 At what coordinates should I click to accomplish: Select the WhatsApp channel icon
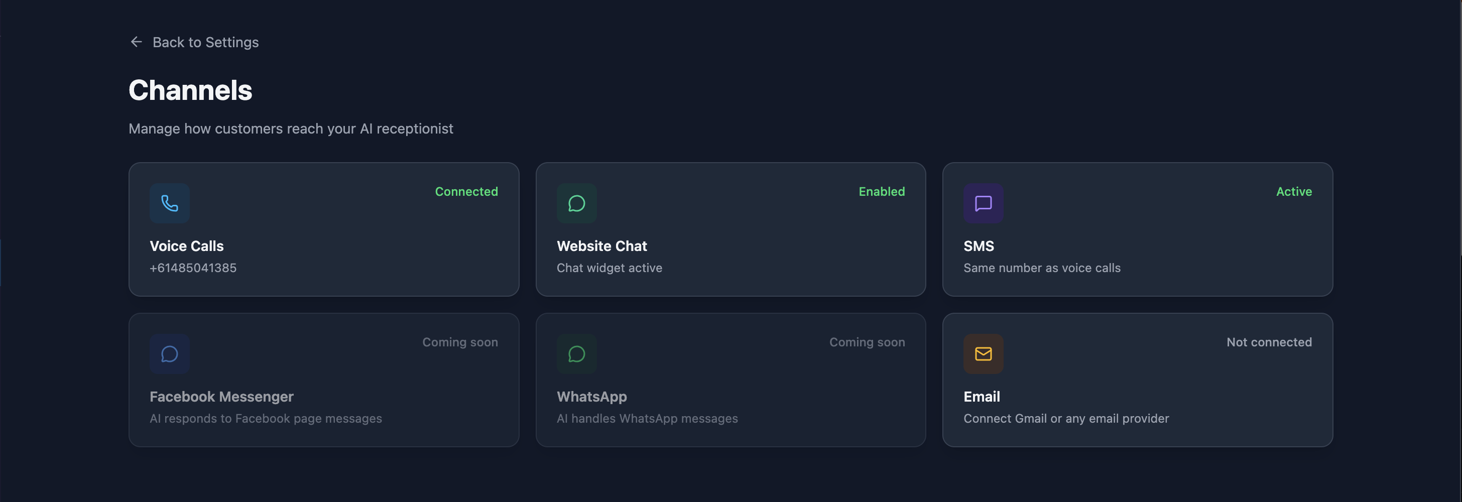tap(576, 353)
